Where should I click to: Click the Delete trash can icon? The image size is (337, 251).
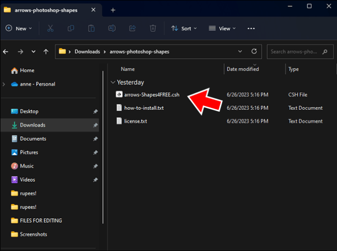point(153,28)
